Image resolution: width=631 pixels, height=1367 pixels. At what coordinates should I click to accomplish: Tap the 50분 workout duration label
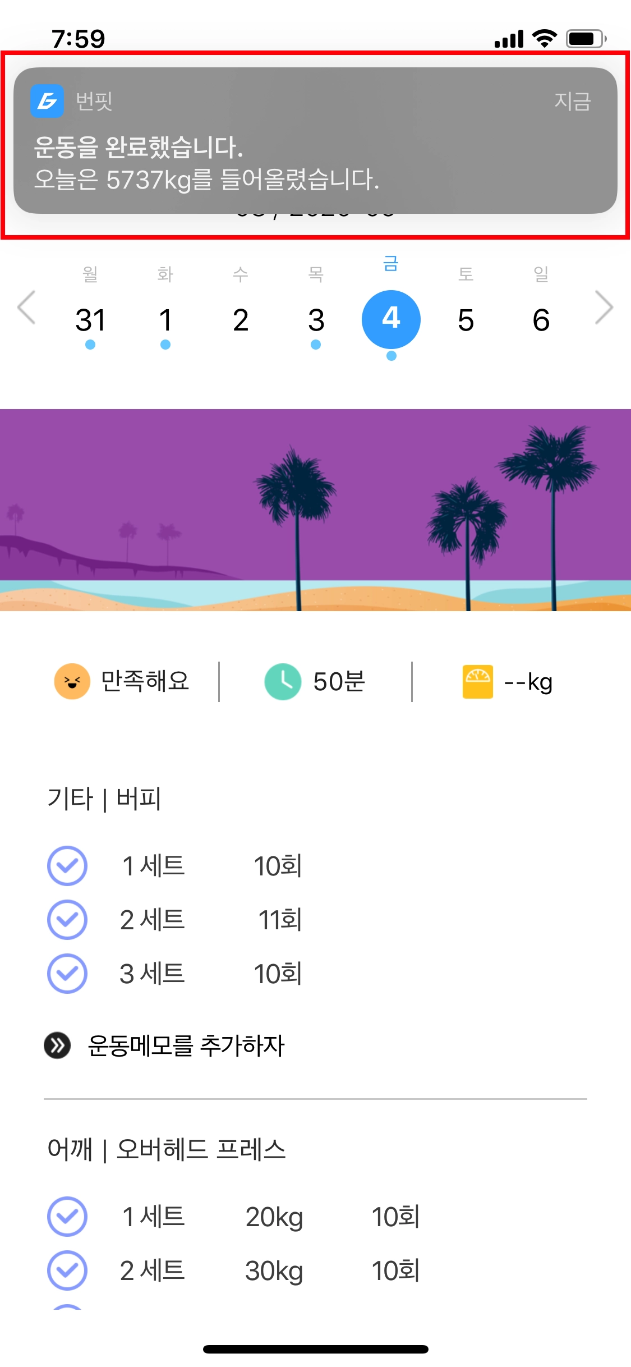coord(339,681)
